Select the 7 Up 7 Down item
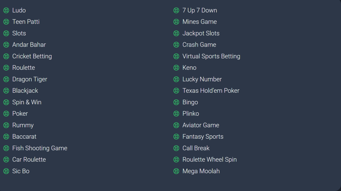 [199, 10]
